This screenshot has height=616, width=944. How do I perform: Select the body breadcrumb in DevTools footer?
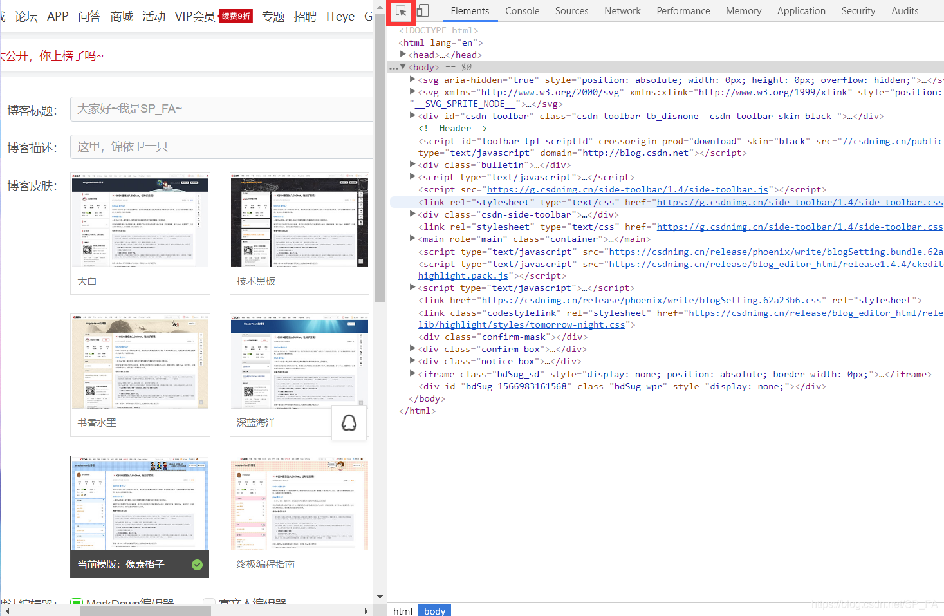pyautogui.click(x=434, y=610)
